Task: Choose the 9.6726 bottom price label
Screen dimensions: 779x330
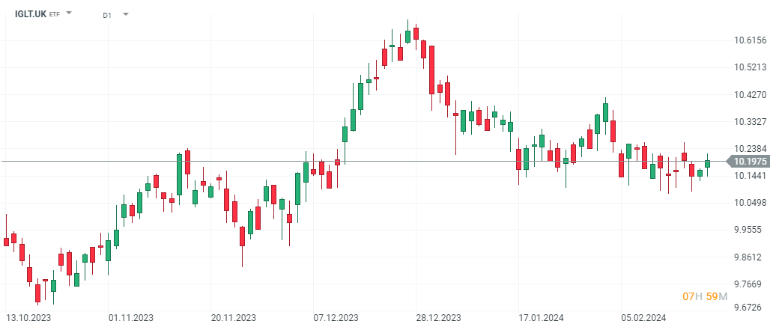Action: click(750, 308)
